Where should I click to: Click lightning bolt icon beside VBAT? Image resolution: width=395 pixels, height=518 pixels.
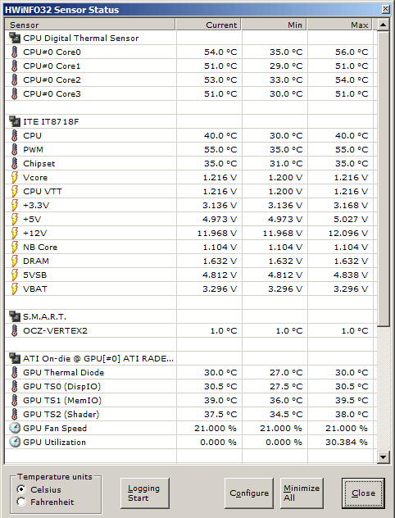click(15, 289)
